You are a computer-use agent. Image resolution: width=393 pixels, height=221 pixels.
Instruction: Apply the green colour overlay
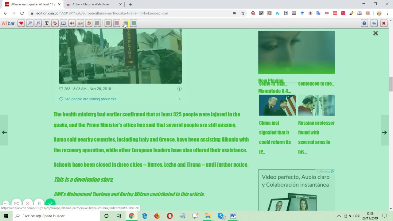[134, 23]
